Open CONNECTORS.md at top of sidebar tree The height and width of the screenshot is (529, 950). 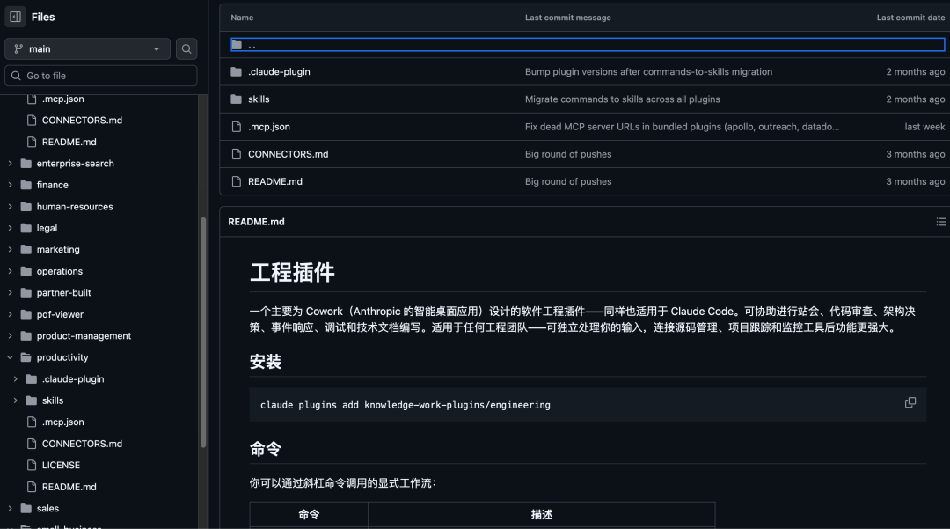[82, 121]
